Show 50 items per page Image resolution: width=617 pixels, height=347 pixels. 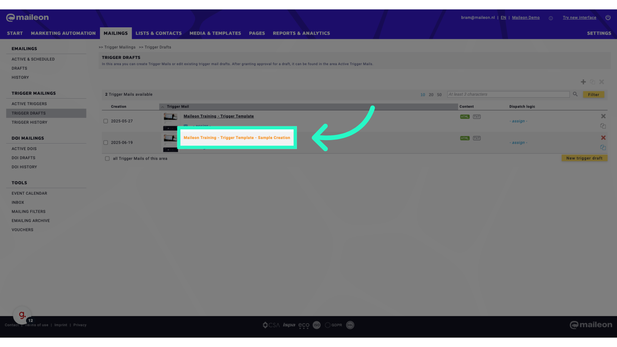[439, 95]
